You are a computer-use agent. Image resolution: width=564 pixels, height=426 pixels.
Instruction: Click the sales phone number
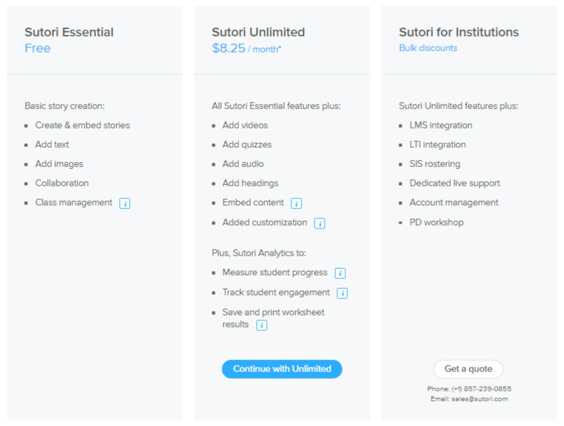pos(482,389)
